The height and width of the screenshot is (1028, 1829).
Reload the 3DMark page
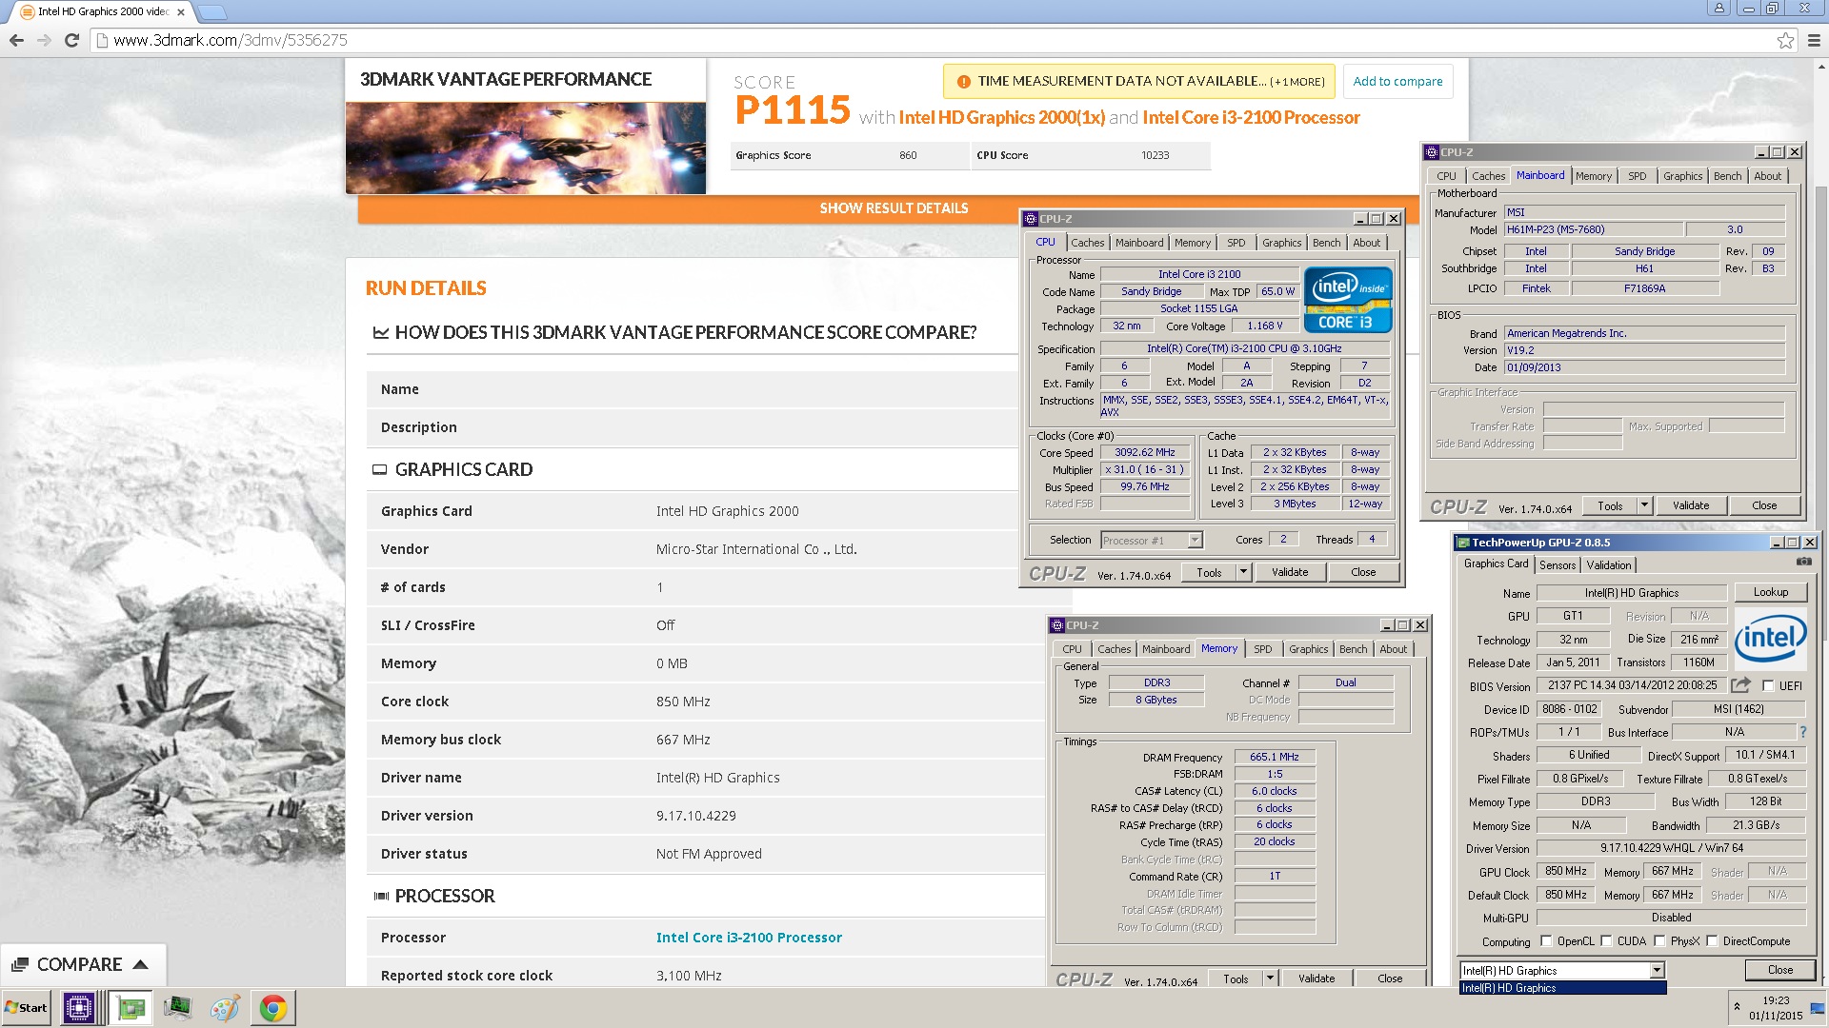click(x=71, y=40)
